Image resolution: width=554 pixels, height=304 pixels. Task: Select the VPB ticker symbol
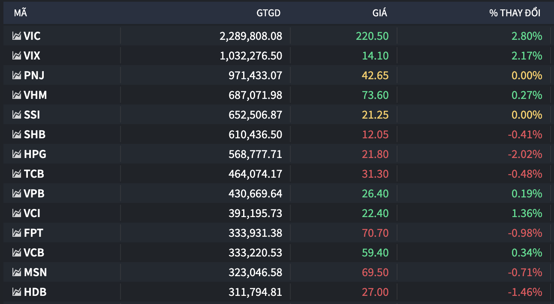[34, 194]
